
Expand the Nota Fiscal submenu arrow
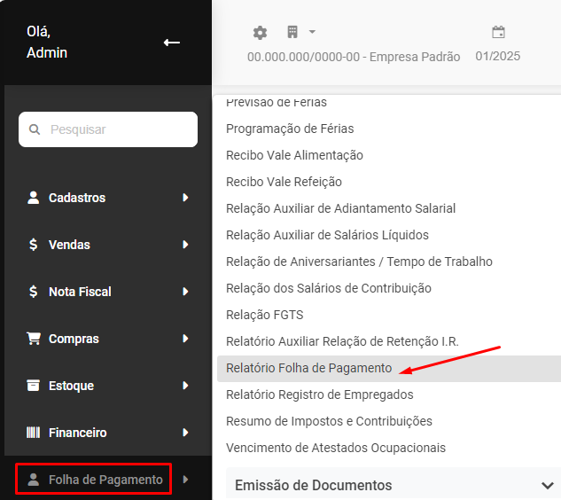pos(185,292)
